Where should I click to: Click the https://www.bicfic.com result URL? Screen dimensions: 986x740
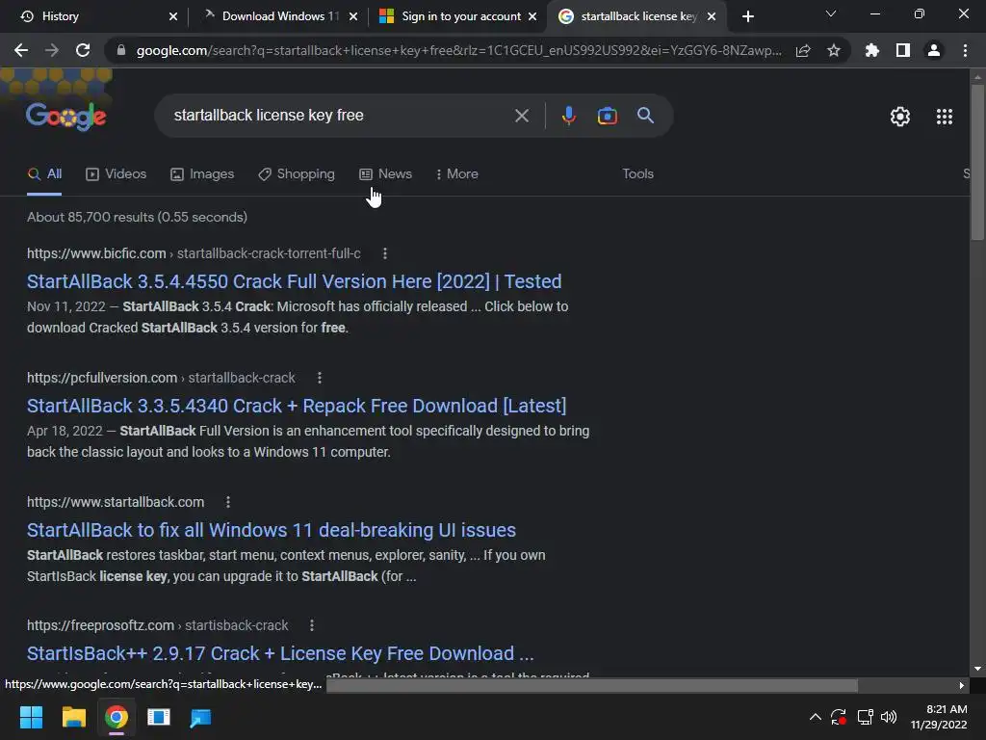point(96,253)
